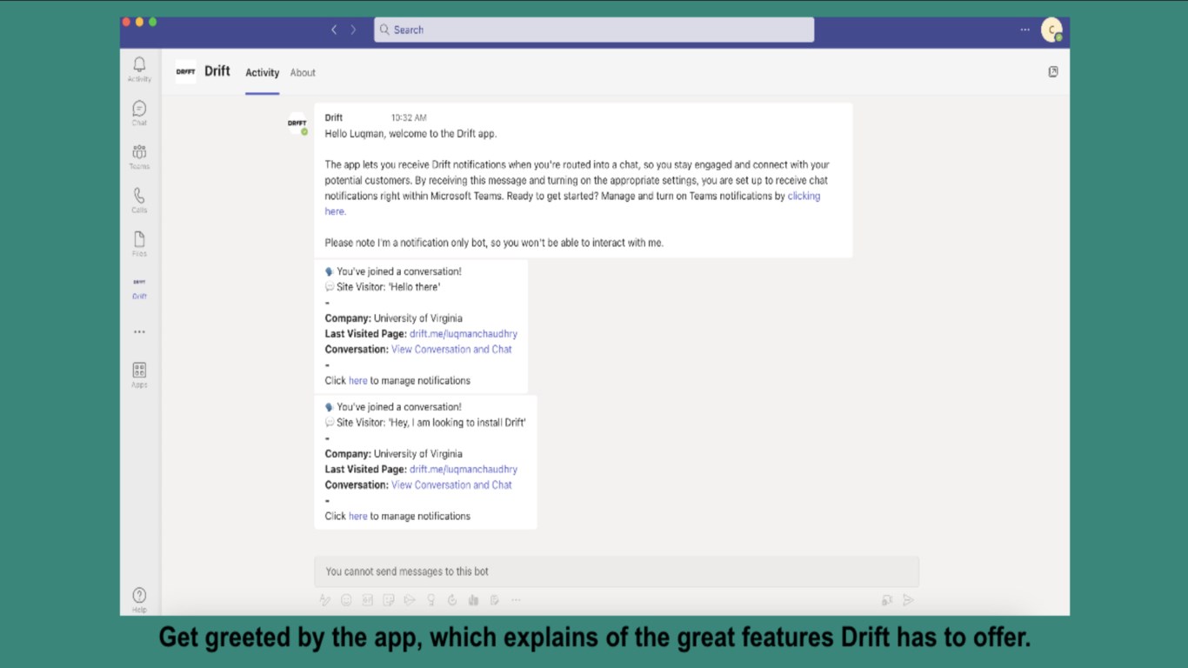Click the Search box in the title bar
This screenshot has height=668, width=1188.
594,30
